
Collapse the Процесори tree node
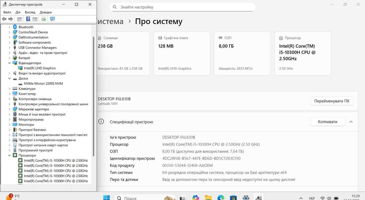click(9, 155)
